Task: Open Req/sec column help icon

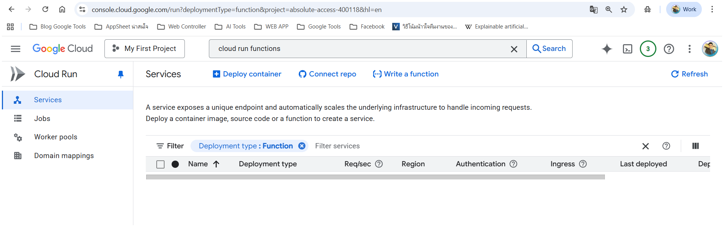Action: 379,164
